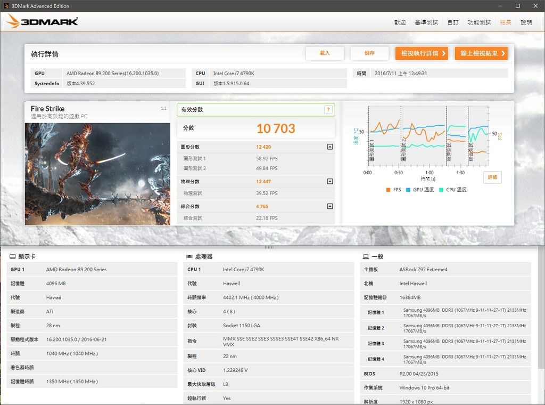Open the 結果 results tab

[506, 22]
